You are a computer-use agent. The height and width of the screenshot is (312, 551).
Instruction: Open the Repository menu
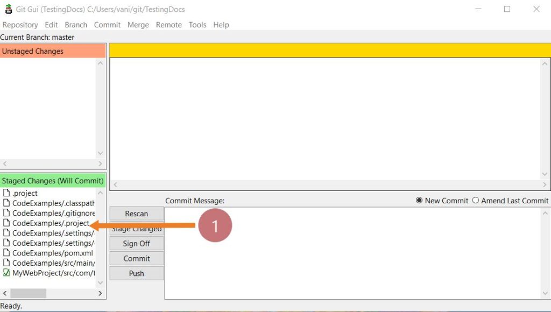click(20, 25)
